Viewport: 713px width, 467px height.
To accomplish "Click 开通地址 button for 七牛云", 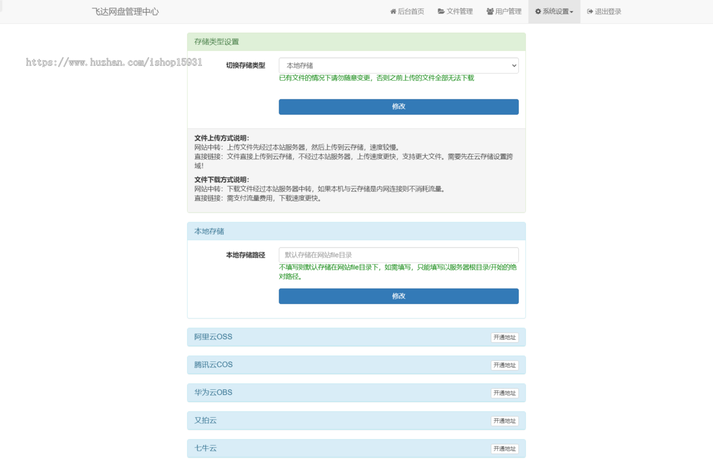I will click(504, 449).
